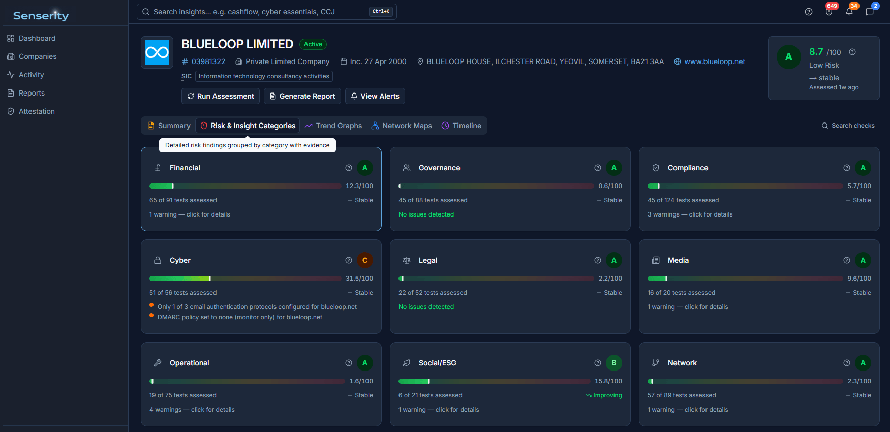Click the A grade badge on Operational
The width and height of the screenshot is (890, 432).
click(x=365, y=363)
